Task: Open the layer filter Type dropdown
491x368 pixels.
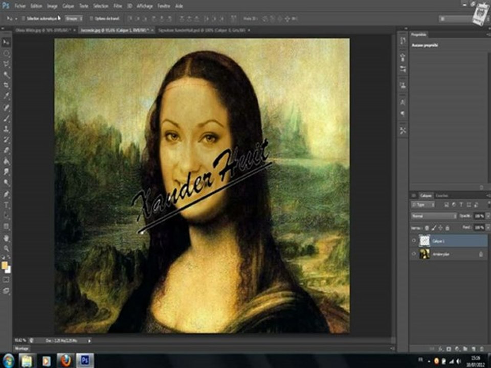Action: coord(423,204)
